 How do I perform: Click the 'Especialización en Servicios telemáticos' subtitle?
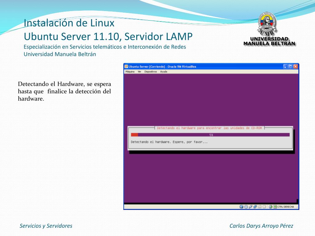tap(105, 47)
